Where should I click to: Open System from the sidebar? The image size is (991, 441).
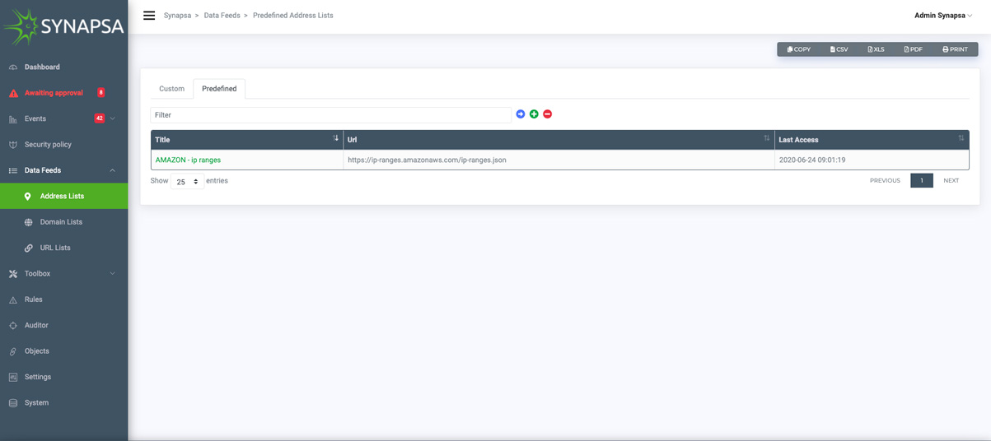pyautogui.click(x=36, y=403)
